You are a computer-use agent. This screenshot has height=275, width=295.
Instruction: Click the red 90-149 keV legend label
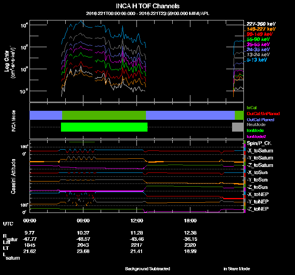(260, 34)
